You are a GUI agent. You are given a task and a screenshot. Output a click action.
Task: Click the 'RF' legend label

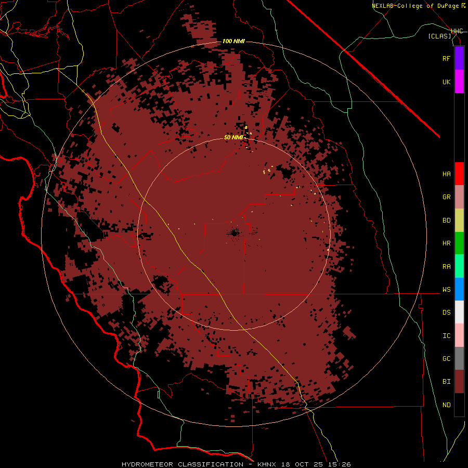point(446,58)
